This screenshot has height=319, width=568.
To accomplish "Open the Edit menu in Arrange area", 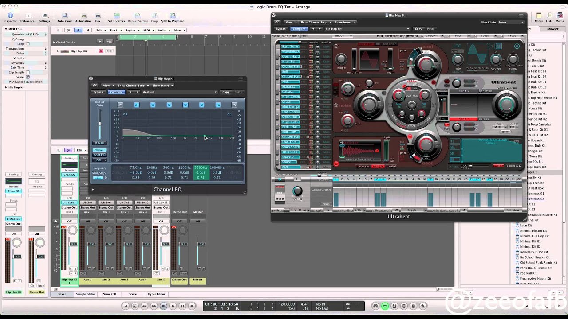I will (100, 30).
